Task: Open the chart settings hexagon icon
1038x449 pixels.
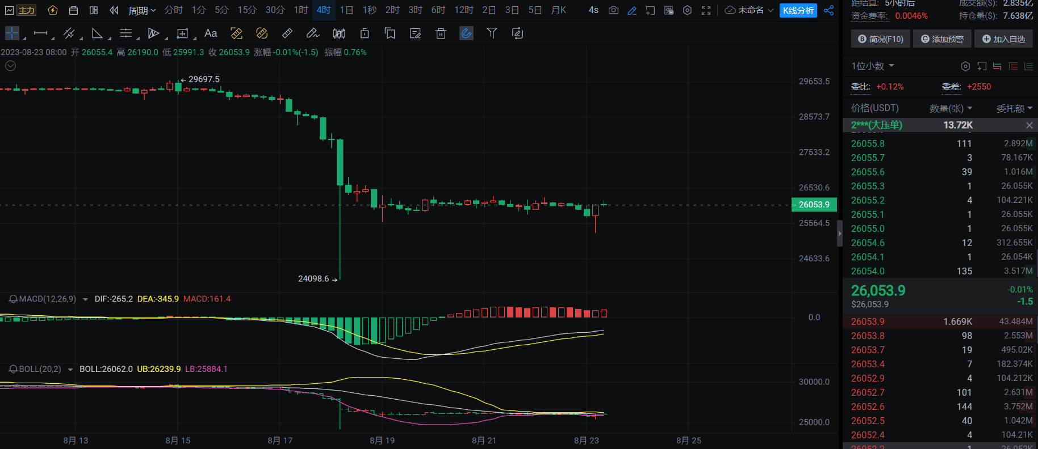Action: tap(687, 10)
